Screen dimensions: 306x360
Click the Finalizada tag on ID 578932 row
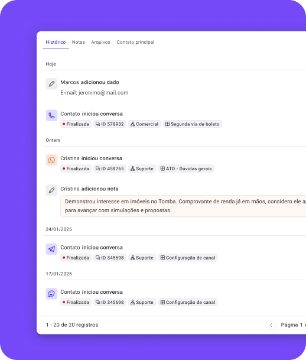pos(76,124)
